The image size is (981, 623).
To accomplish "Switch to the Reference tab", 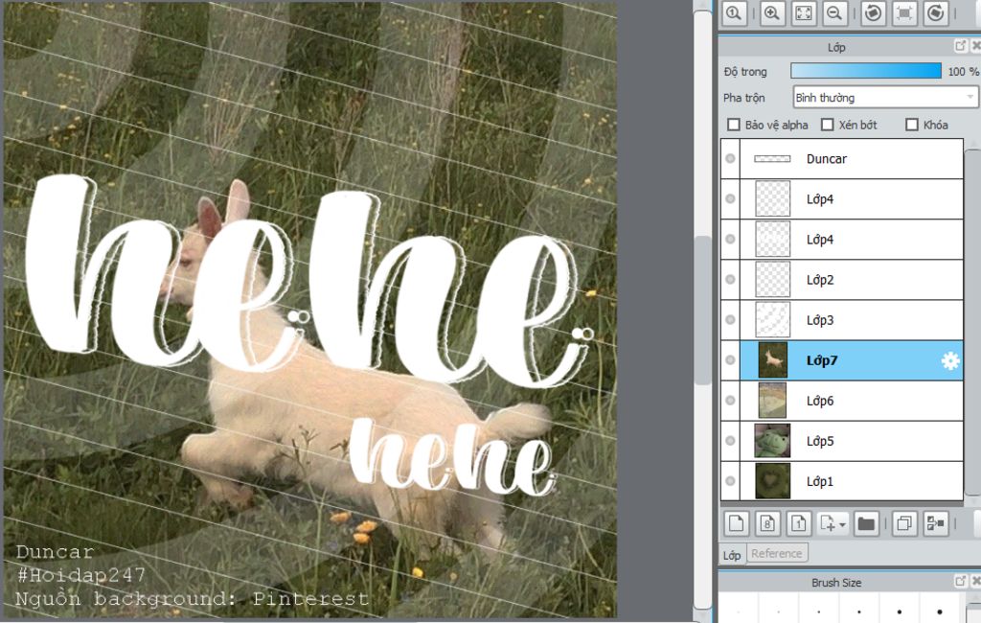I will (x=776, y=553).
